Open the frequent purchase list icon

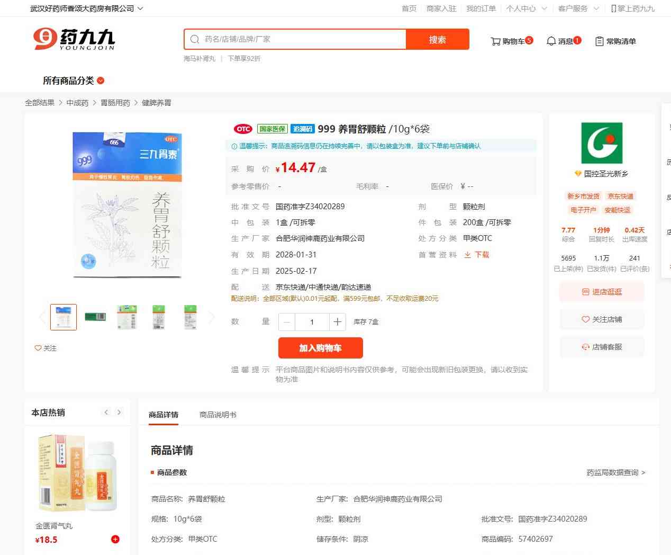(600, 41)
